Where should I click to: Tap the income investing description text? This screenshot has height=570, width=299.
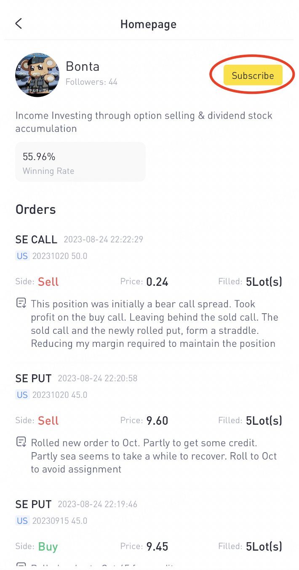[143, 122]
